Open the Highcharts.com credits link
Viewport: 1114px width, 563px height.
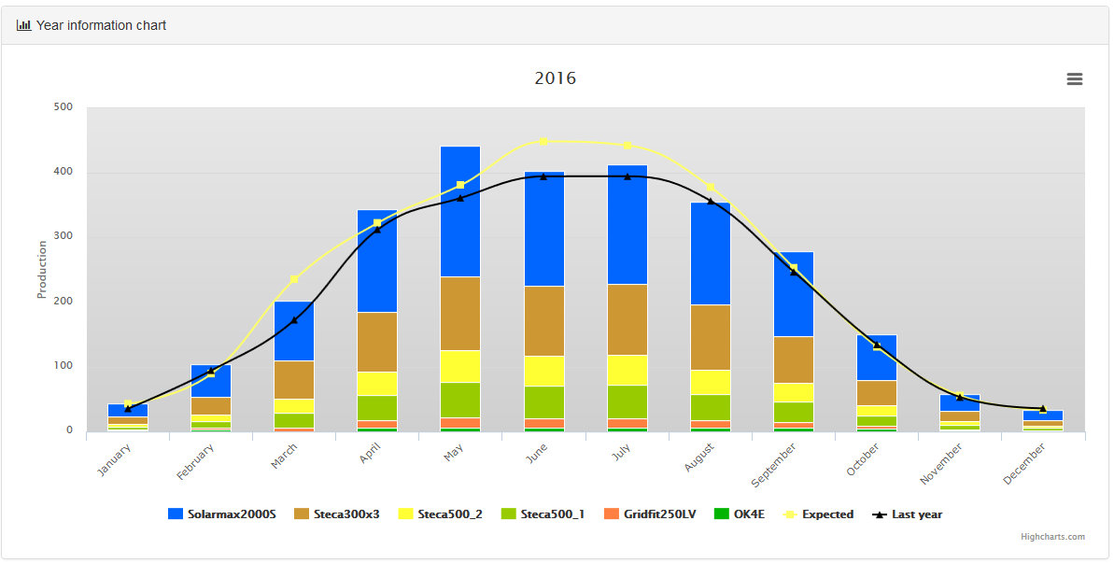click(1052, 537)
